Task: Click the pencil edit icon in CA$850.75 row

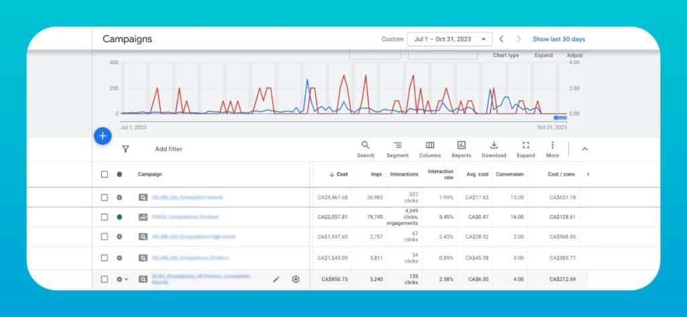Action: (x=276, y=279)
